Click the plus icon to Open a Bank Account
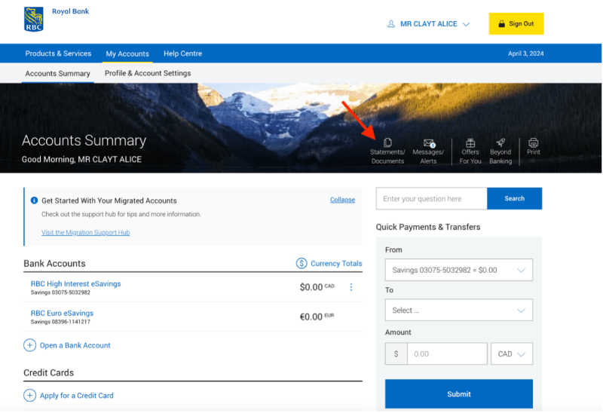This screenshot has height=413, width=603. pyautogui.click(x=30, y=345)
